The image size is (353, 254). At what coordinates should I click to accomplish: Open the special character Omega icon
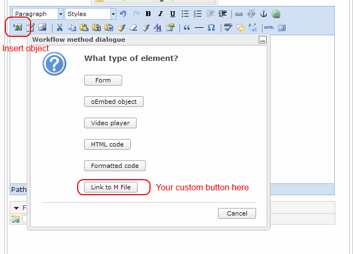211,27
